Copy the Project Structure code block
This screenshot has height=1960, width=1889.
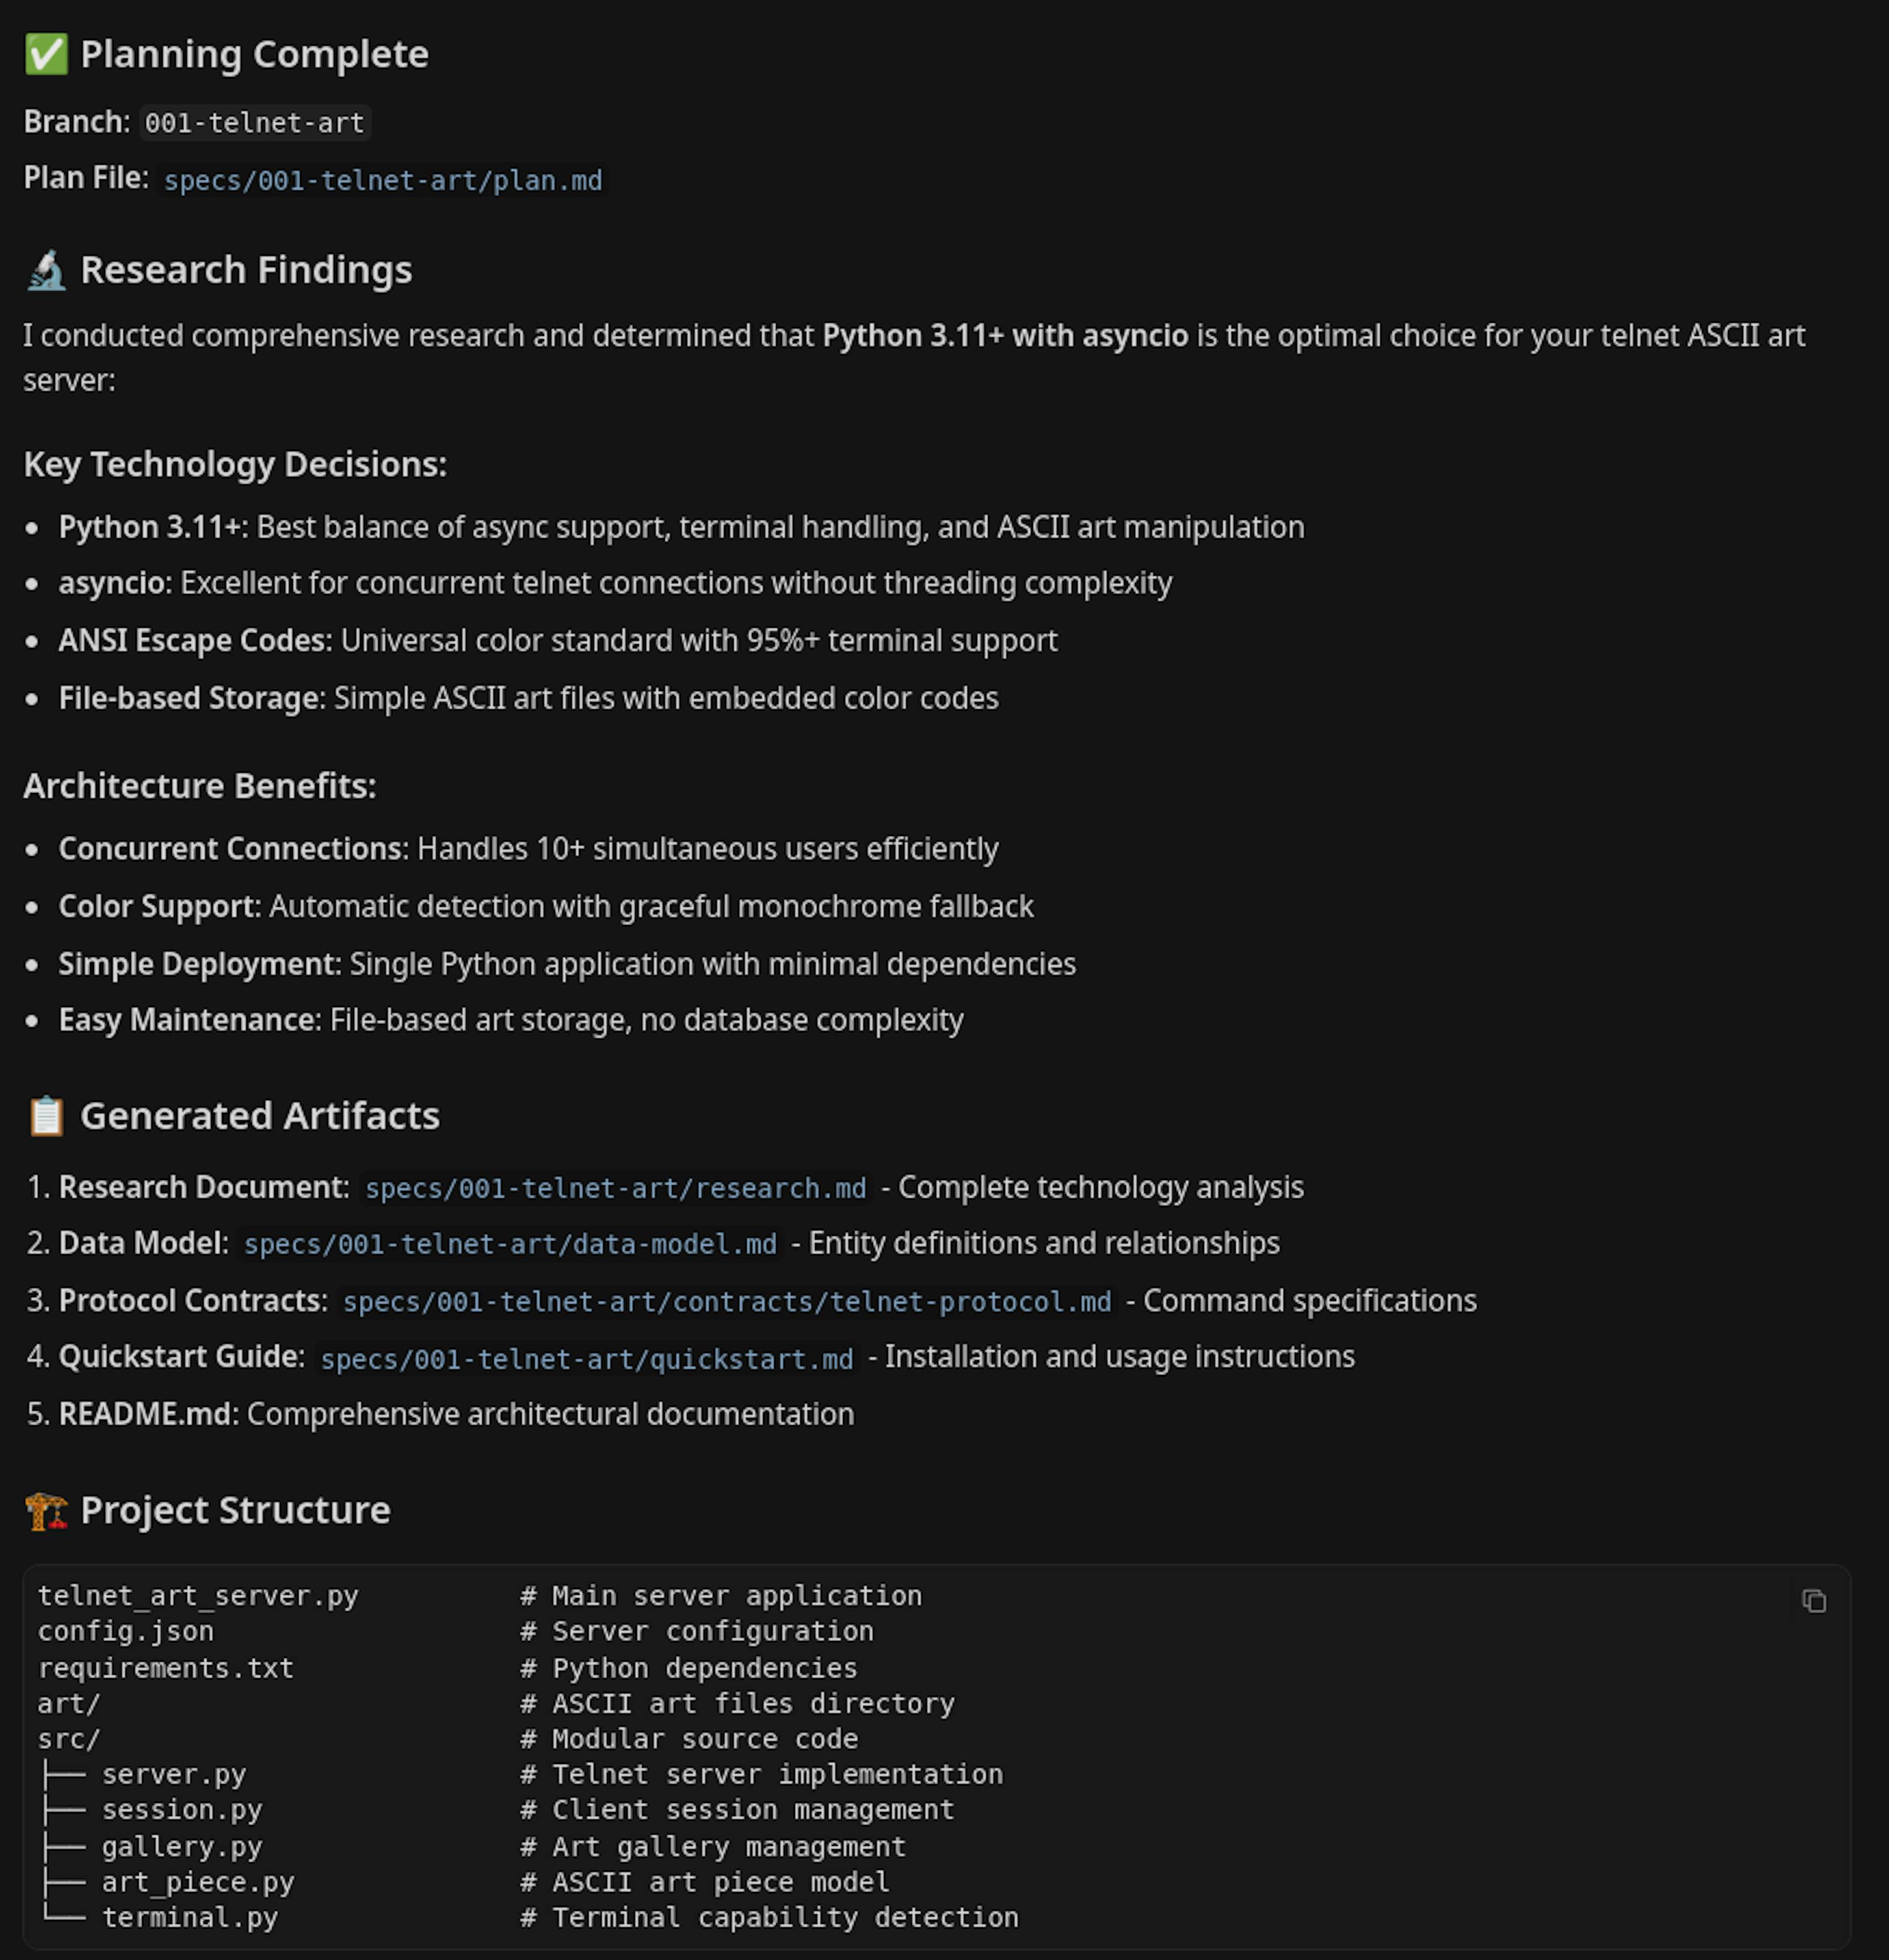pos(1813,1601)
